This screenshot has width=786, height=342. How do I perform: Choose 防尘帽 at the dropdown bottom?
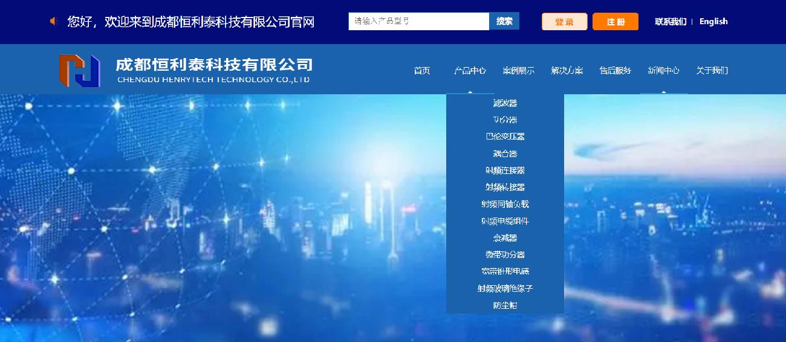point(505,306)
